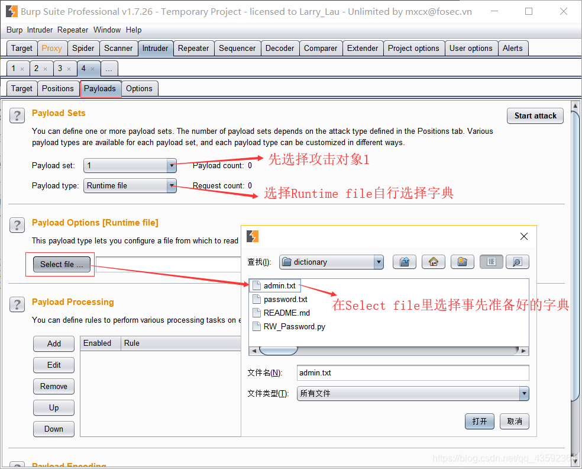Switch to the Spider tab

[83, 49]
